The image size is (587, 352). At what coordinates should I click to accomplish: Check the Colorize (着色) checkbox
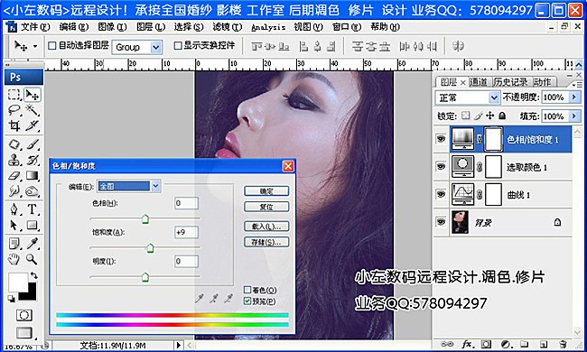(x=247, y=290)
